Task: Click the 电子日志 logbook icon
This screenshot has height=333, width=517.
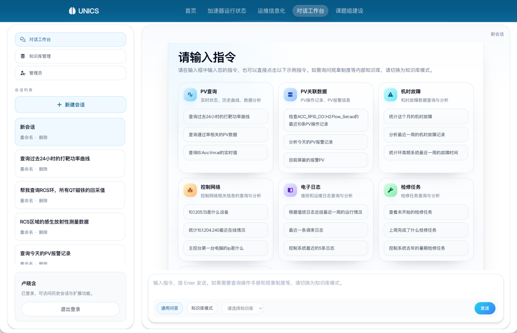Action: tap(290, 190)
